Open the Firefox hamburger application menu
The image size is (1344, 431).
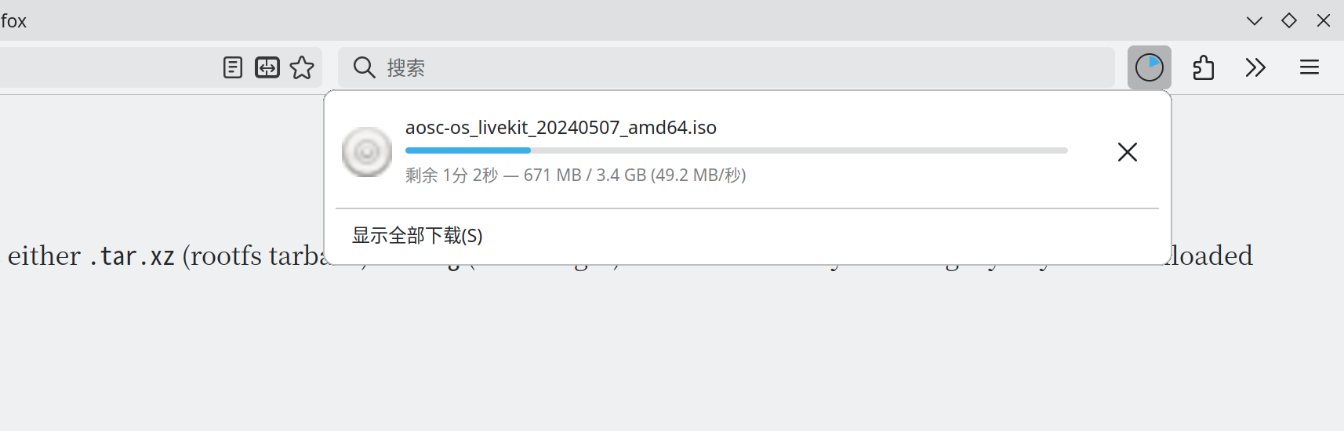(1309, 67)
